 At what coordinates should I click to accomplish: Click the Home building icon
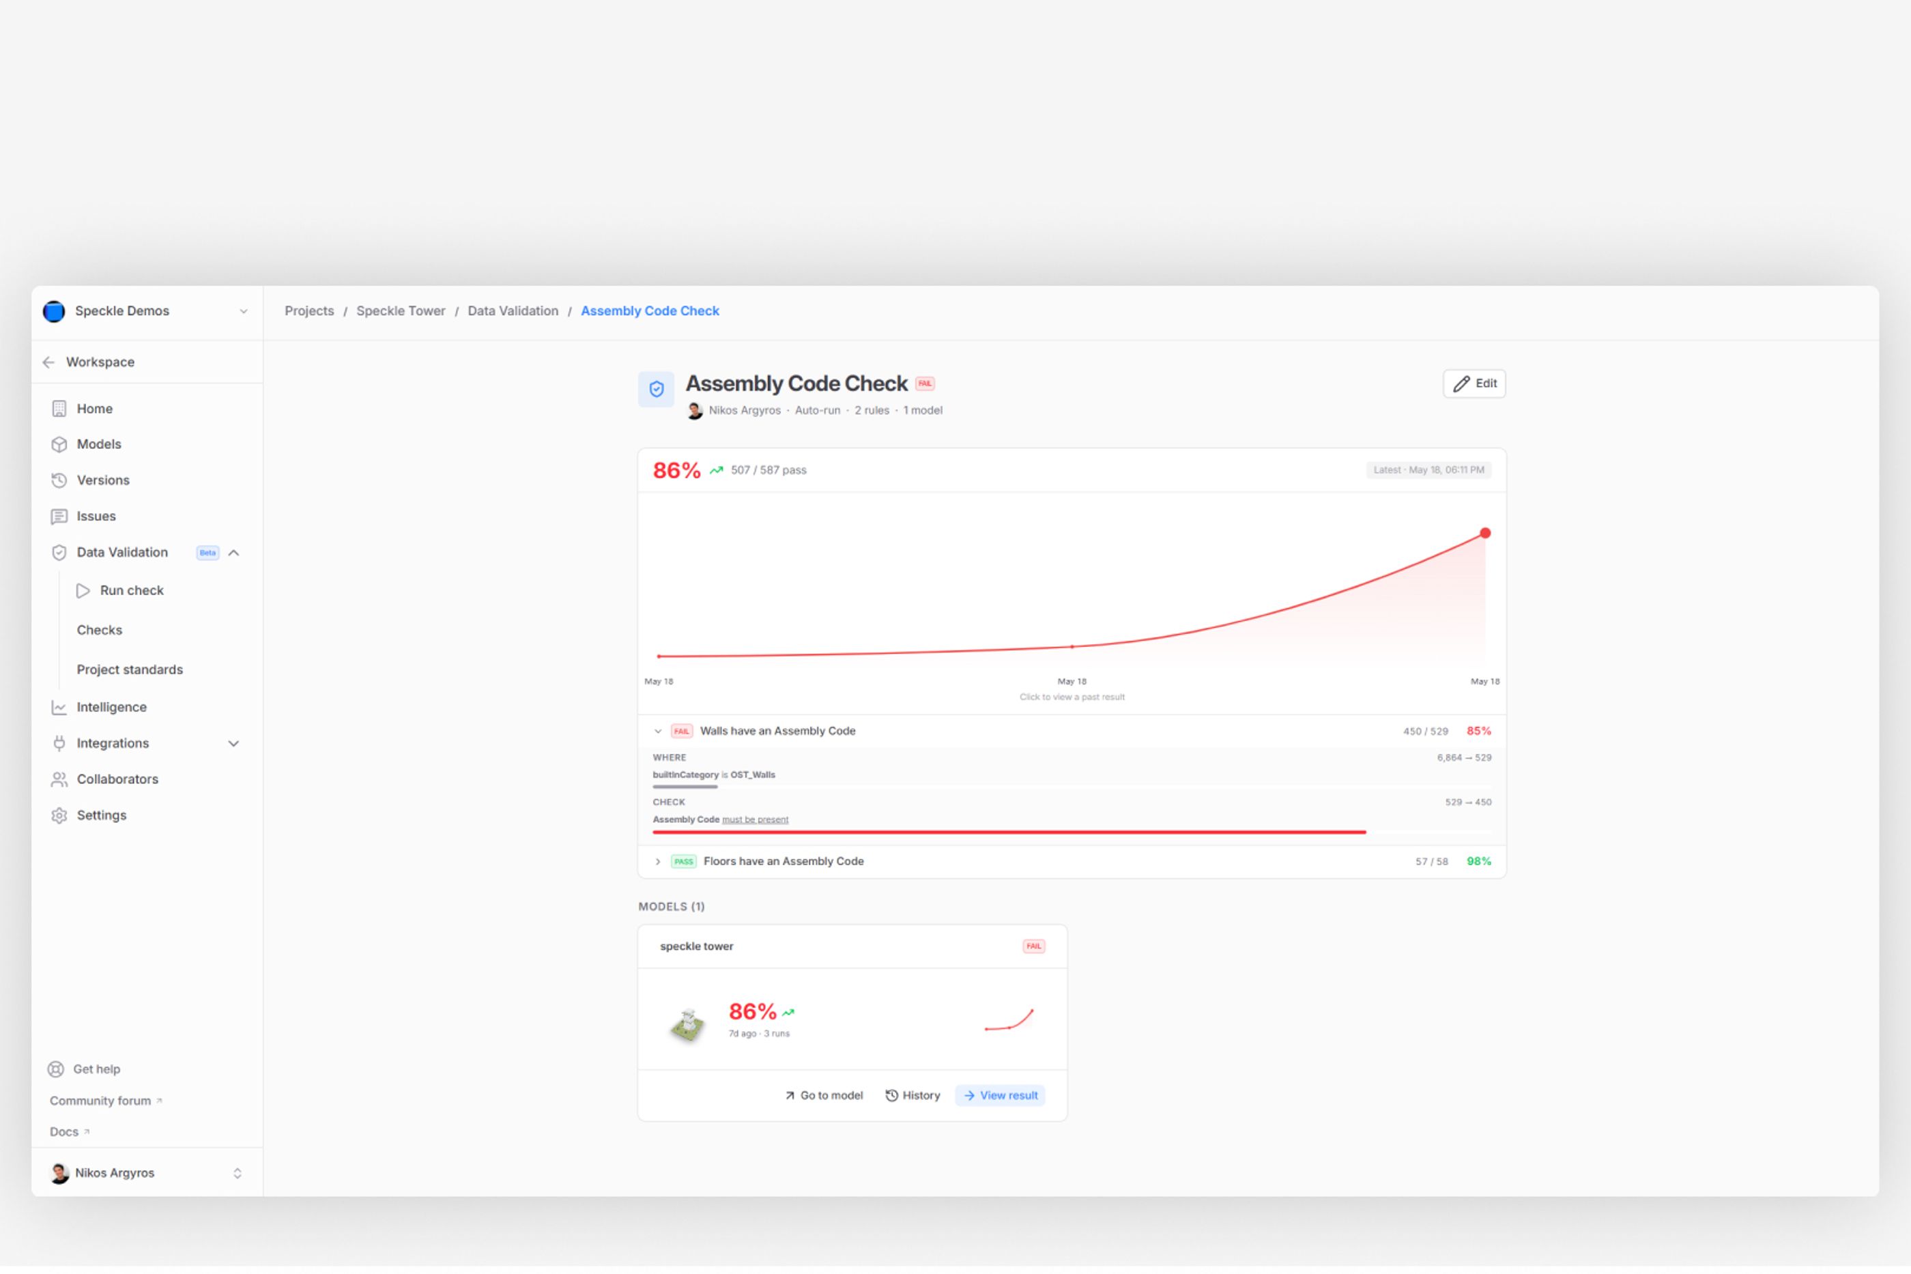point(59,409)
